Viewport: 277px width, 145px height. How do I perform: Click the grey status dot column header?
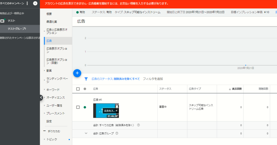click(85, 89)
